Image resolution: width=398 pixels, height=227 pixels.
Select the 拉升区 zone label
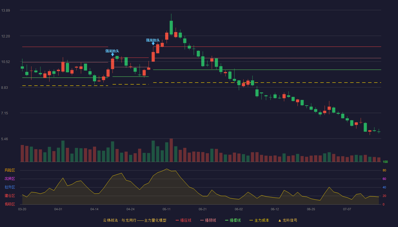[10, 187]
